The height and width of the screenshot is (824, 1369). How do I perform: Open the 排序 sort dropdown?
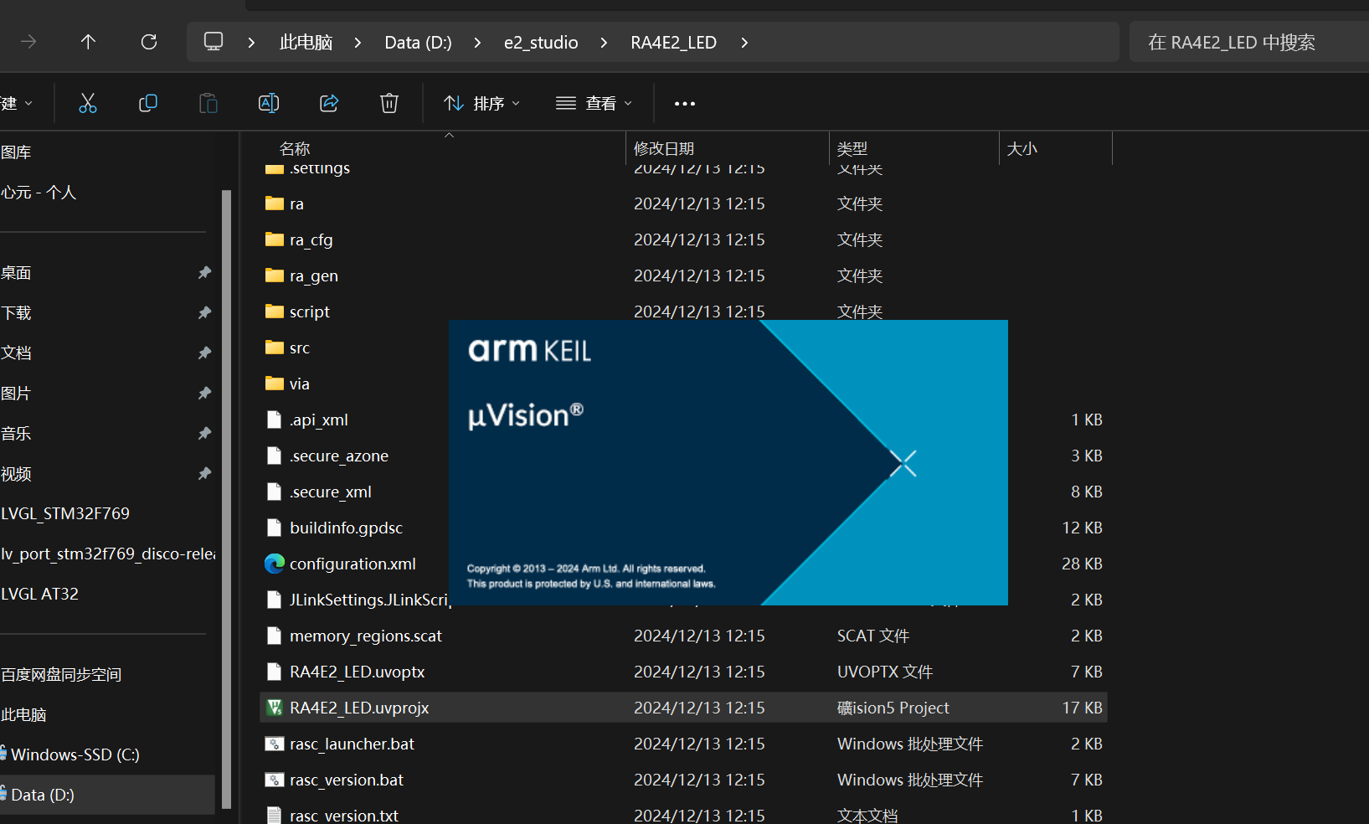tap(482, 103)
